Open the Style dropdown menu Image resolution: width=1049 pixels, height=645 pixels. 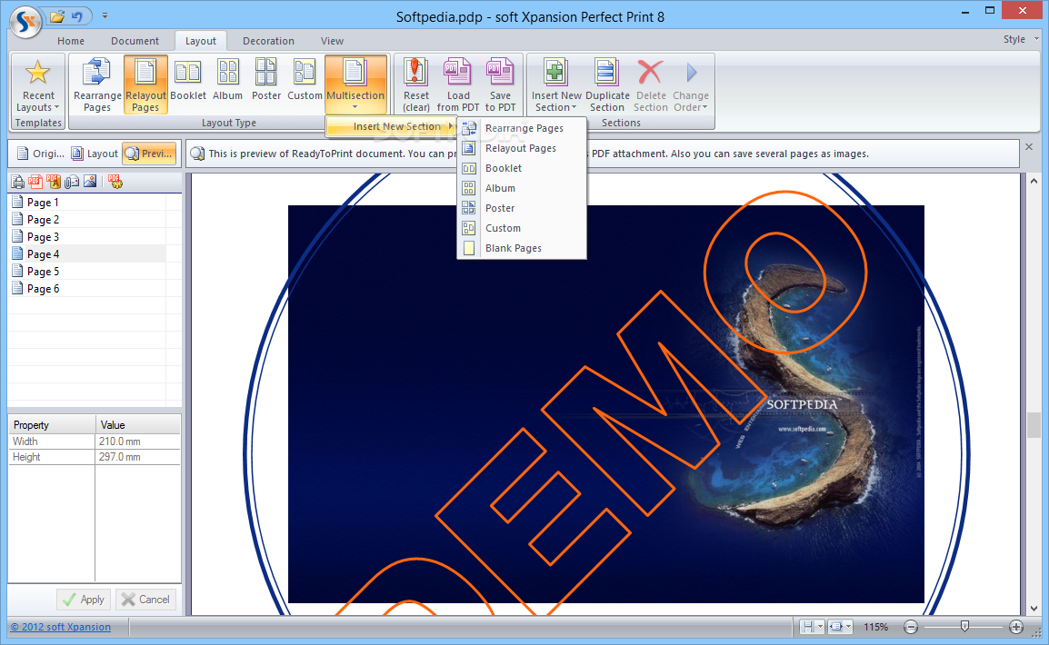[1020, 39]
